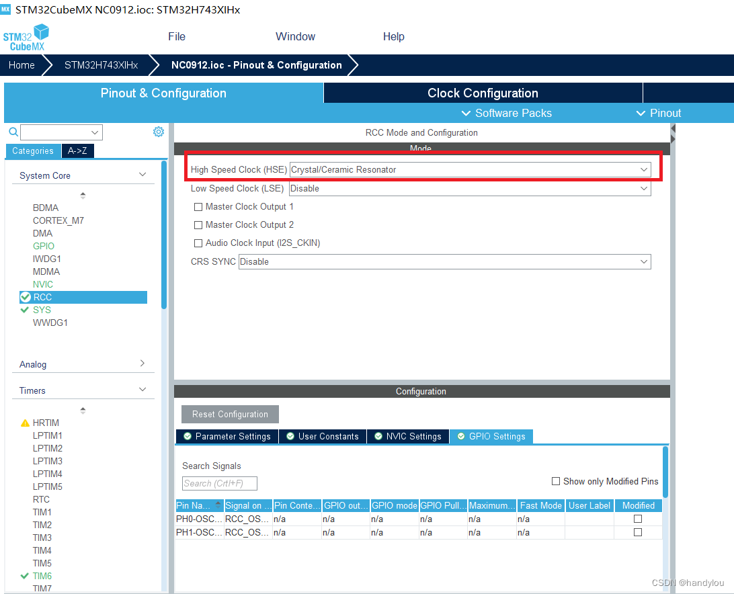Open High Speed Clock (HSE) dropdown

[470, 169]
